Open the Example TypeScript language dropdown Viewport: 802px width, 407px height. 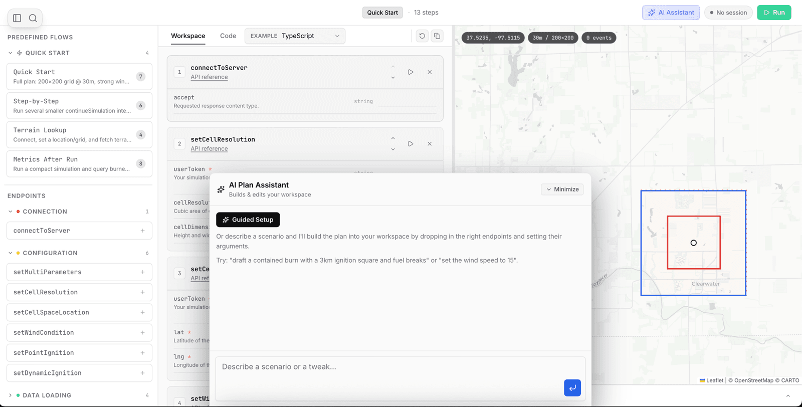pos(295,36)
